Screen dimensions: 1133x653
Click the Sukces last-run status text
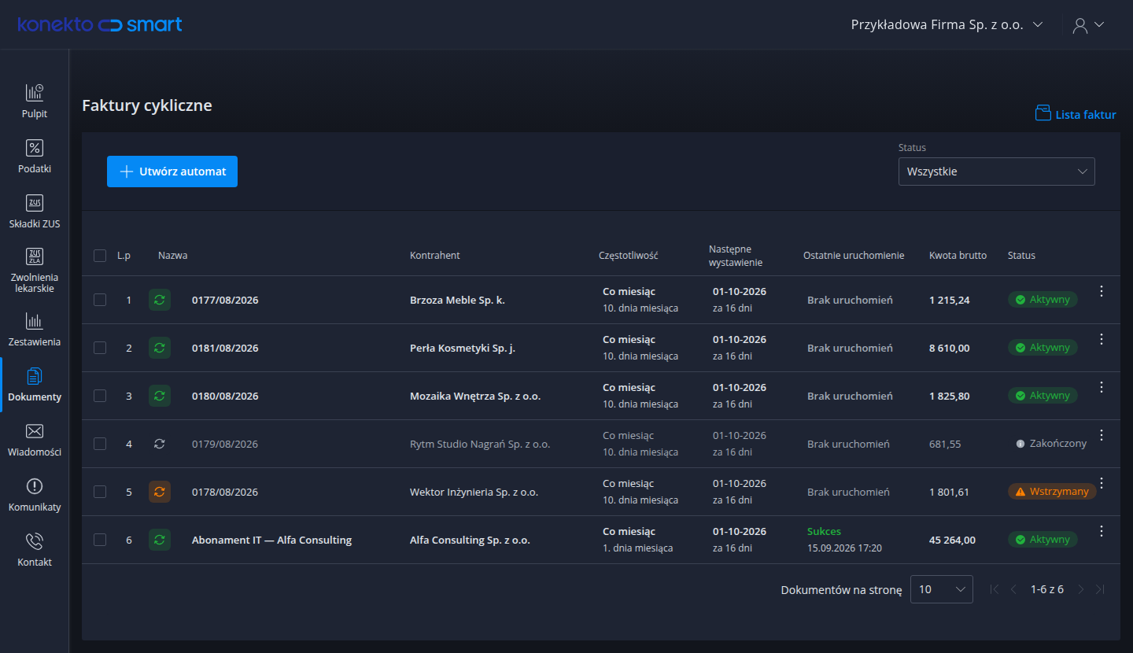(x=824, y=532)
